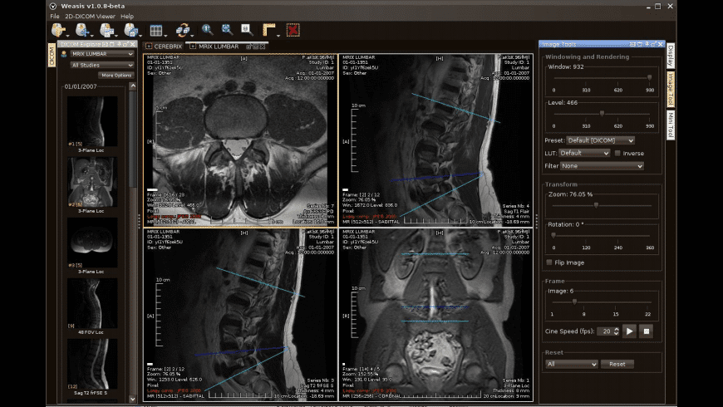This screenshot has height=407, width=723.
Task: Select the coronal image view pane
Action: [435, 315]
